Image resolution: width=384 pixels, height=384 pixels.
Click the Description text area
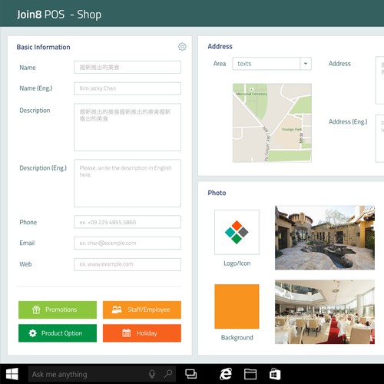127,127
